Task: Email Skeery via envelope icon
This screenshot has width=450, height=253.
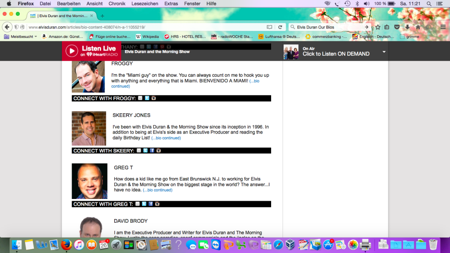Action: click(x=139, y=150)
